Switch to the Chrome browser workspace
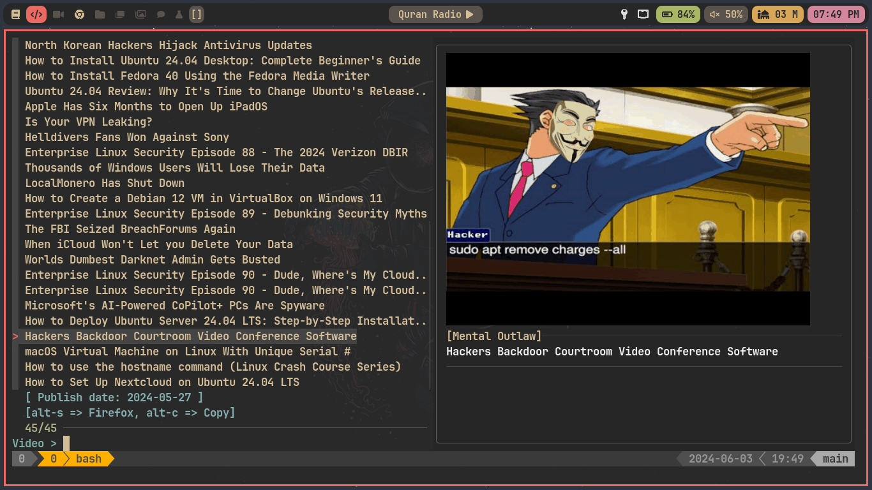The height and width of the screenshot is (490, 872). (79, 14)
